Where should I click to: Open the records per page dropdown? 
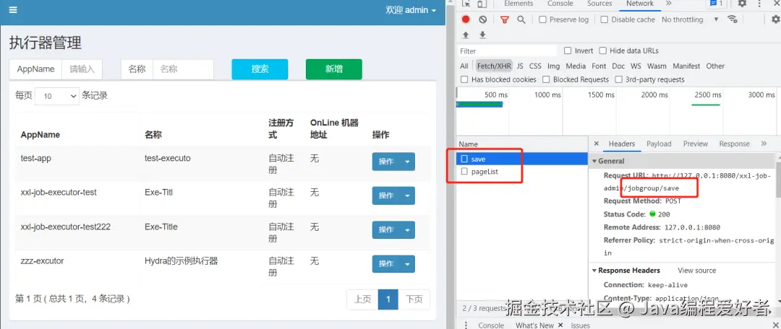coord(57,96)
